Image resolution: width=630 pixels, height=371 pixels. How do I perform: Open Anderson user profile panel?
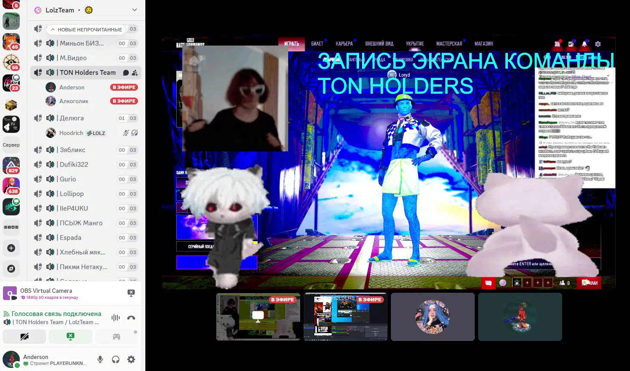coord(46,359)
